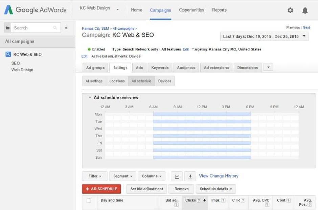The height and width of the screenshot is (210, 318).
Task: Open the Columns dropdown
Action: pos(152,176)
